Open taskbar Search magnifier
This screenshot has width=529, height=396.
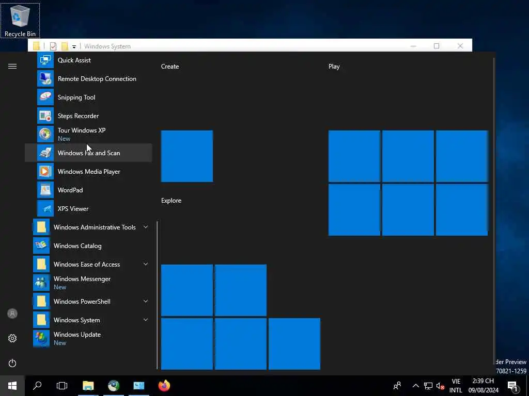pos(37,386)
